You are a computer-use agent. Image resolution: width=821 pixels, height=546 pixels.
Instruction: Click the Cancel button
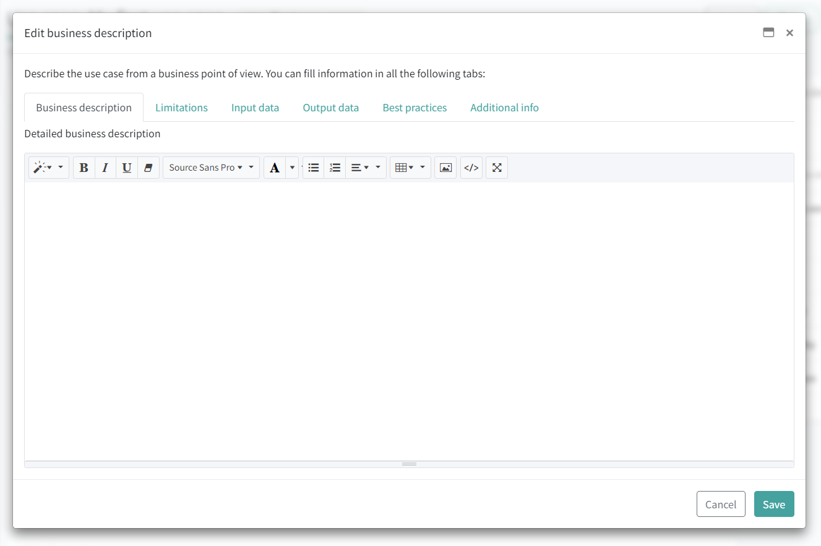tap(721, 504)
